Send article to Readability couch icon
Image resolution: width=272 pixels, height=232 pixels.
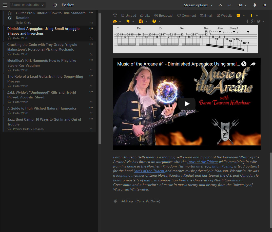click(x=115, y=21)
